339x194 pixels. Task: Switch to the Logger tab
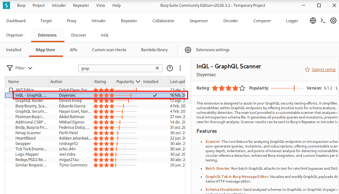tap(292, 21)
